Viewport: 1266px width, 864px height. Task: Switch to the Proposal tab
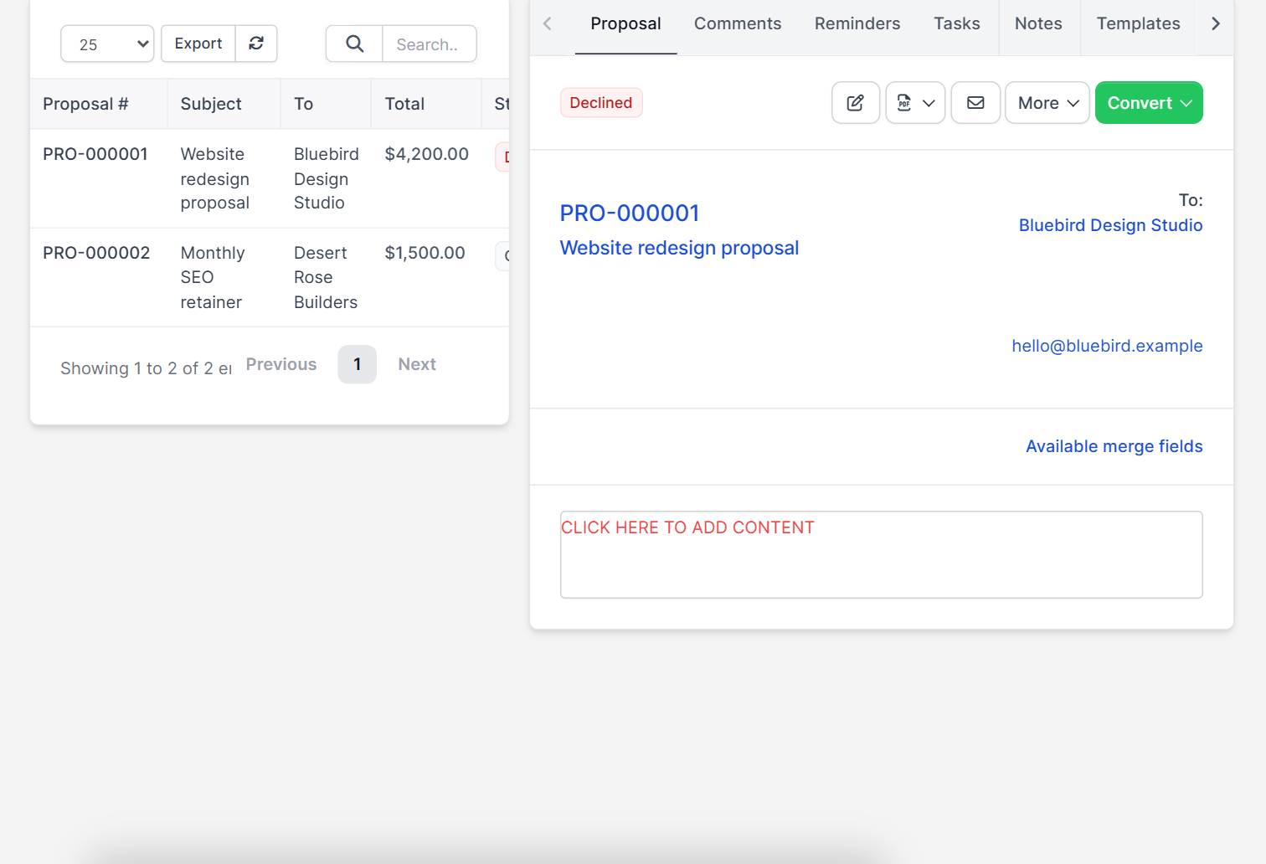tap(625, 24)
